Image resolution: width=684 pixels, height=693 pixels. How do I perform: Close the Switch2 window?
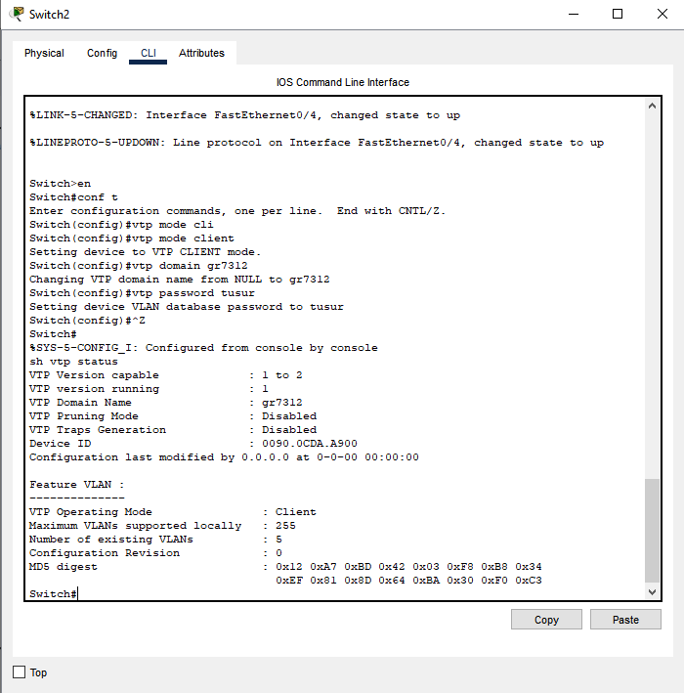(662, 14)
